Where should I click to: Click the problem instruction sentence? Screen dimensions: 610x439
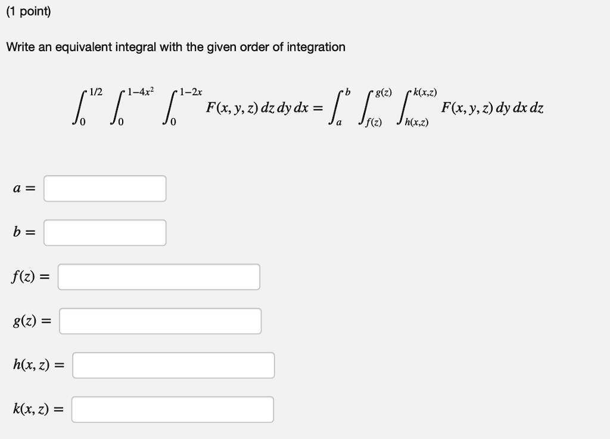[176, 47]
